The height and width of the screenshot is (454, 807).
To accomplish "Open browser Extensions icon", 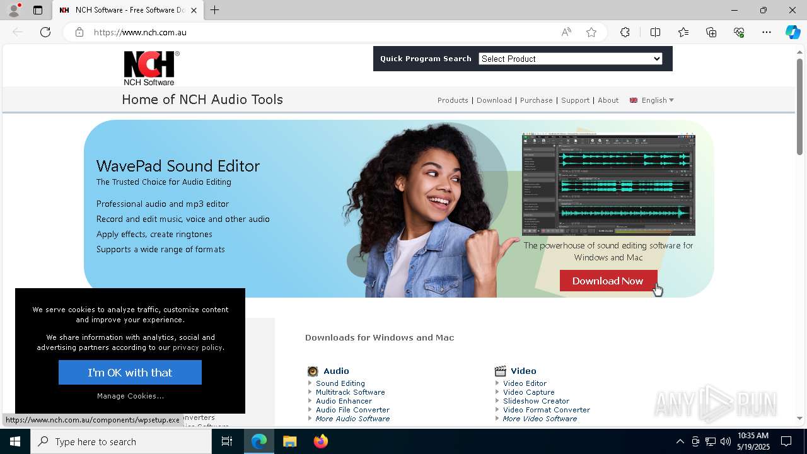I will pyautogui.click(x=625, y=32).
